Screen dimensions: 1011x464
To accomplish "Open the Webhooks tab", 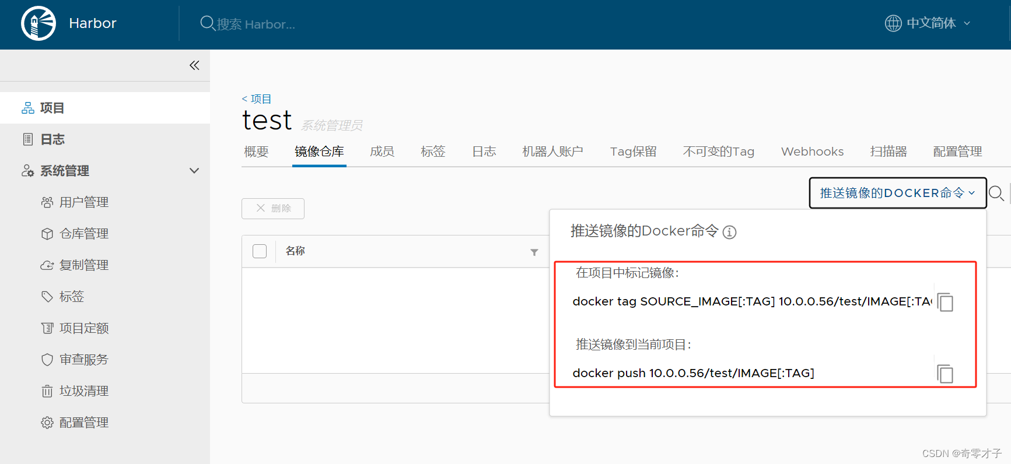I will point(812,152).
